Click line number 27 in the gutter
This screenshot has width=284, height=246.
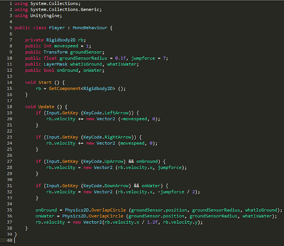click(9, 162)
